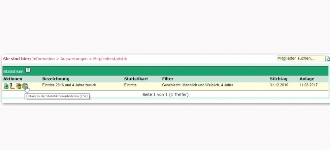330x150 pixels.
Task: Click the Statistiken panel title
Action: (x=14, y=72)
